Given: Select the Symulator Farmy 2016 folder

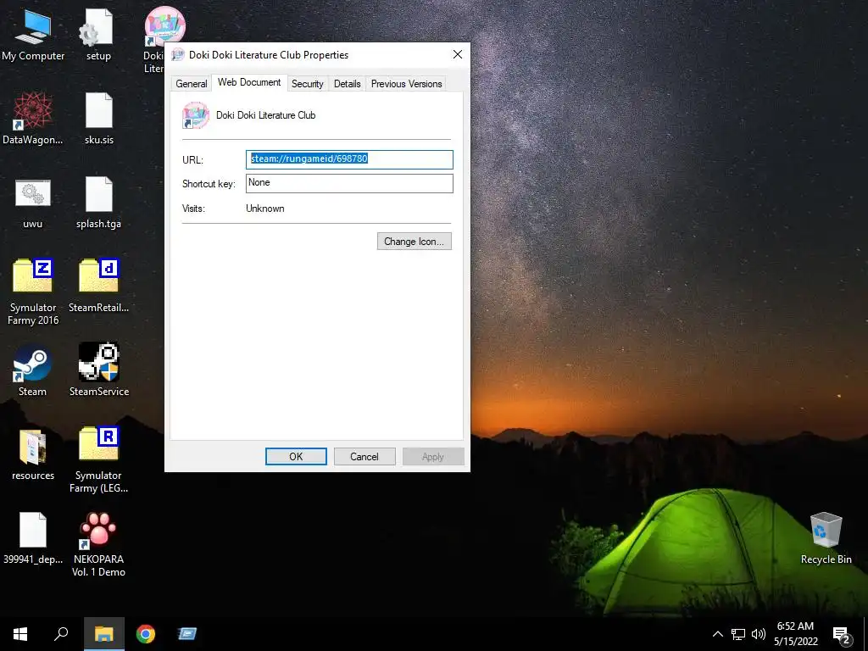Looking at the screenshot, I should click(x=33, y=292).
